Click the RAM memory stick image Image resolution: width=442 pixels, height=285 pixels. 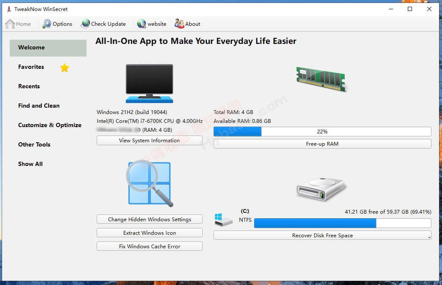coord(321,79)
